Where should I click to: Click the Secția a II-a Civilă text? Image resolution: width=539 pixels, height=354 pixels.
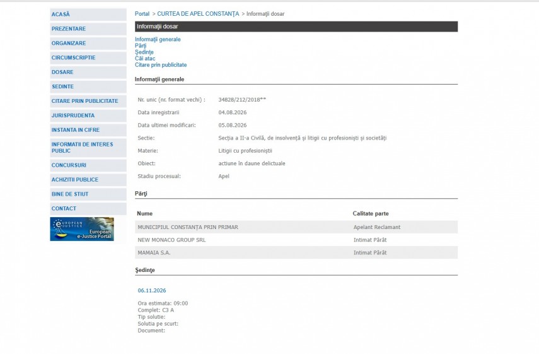coord(303,138)
